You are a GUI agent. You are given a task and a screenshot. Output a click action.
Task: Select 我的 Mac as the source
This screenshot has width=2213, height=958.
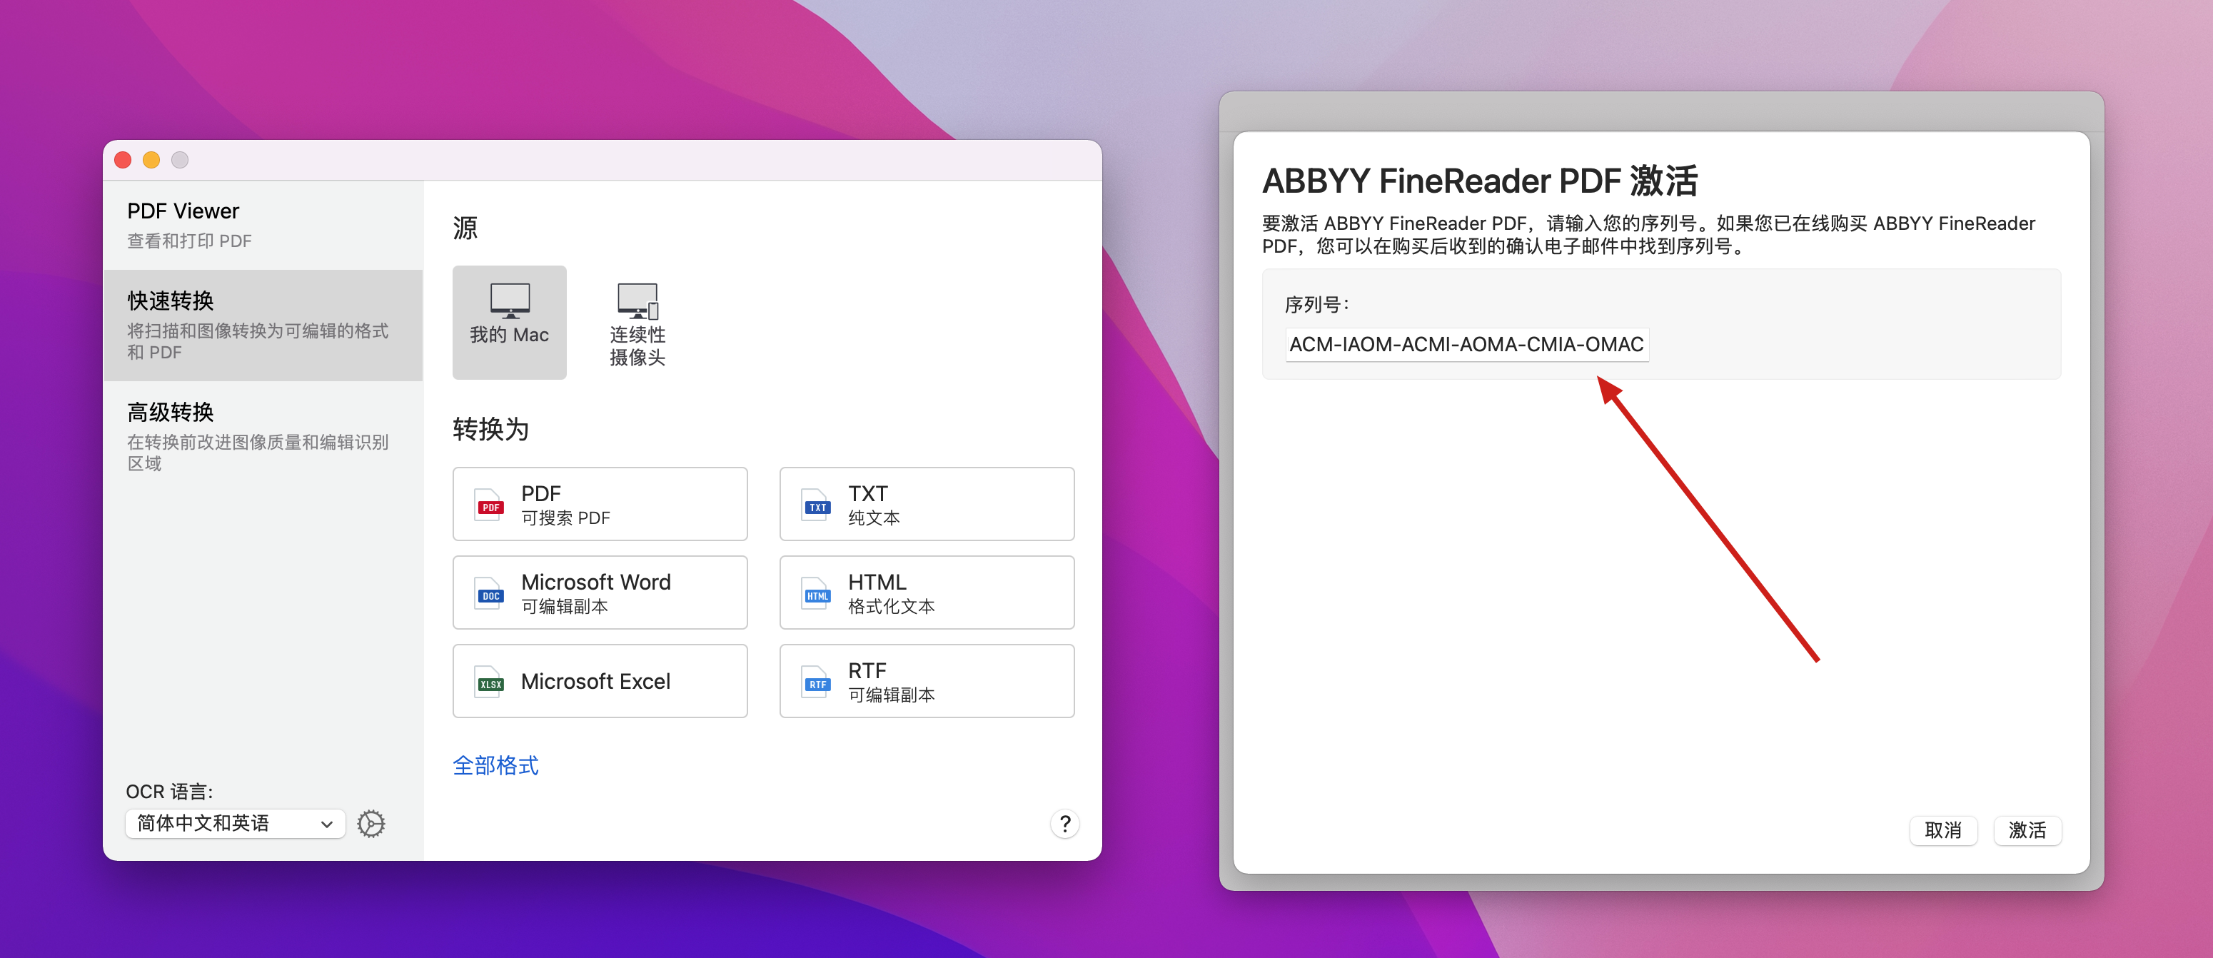click(508, 322)
